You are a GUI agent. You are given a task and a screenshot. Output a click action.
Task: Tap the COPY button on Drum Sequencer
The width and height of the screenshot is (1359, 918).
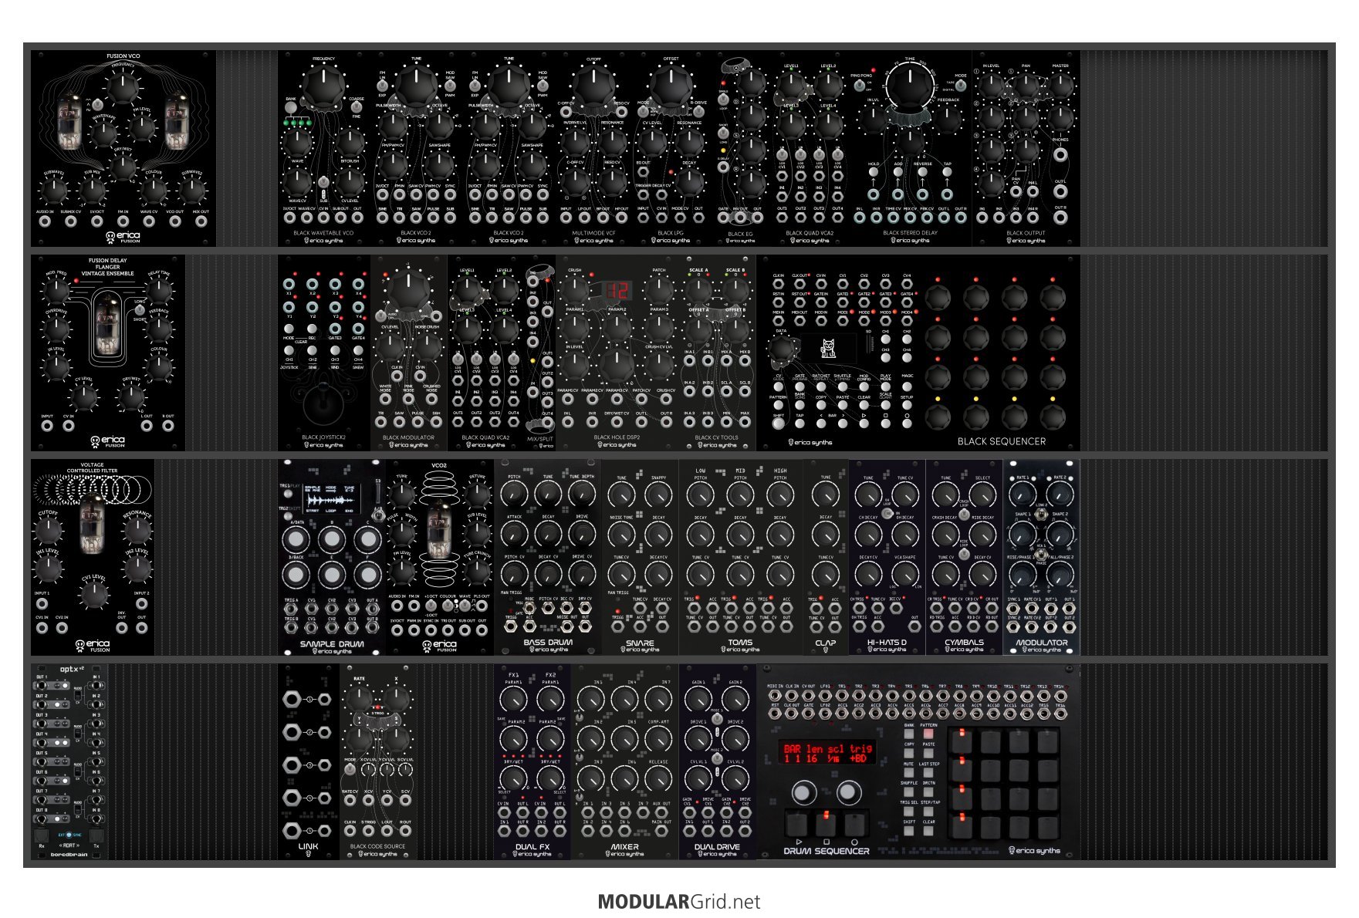tap(909, 753)
